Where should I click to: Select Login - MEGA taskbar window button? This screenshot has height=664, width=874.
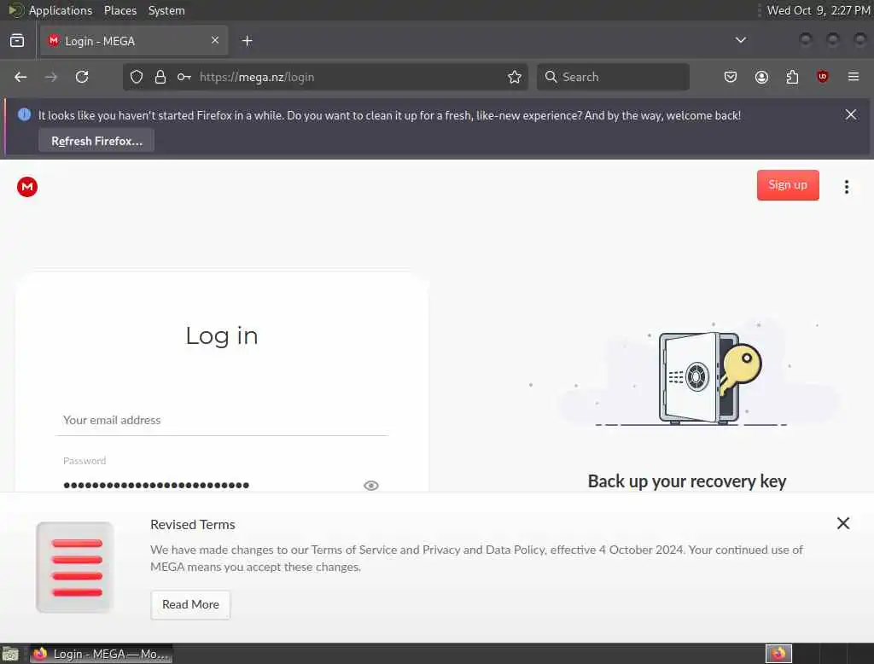click(101, 654)
